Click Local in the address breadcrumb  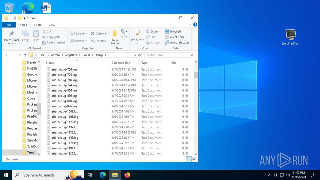86,55
